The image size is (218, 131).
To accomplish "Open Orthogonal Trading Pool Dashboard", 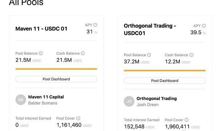I will tap(165, 81).
